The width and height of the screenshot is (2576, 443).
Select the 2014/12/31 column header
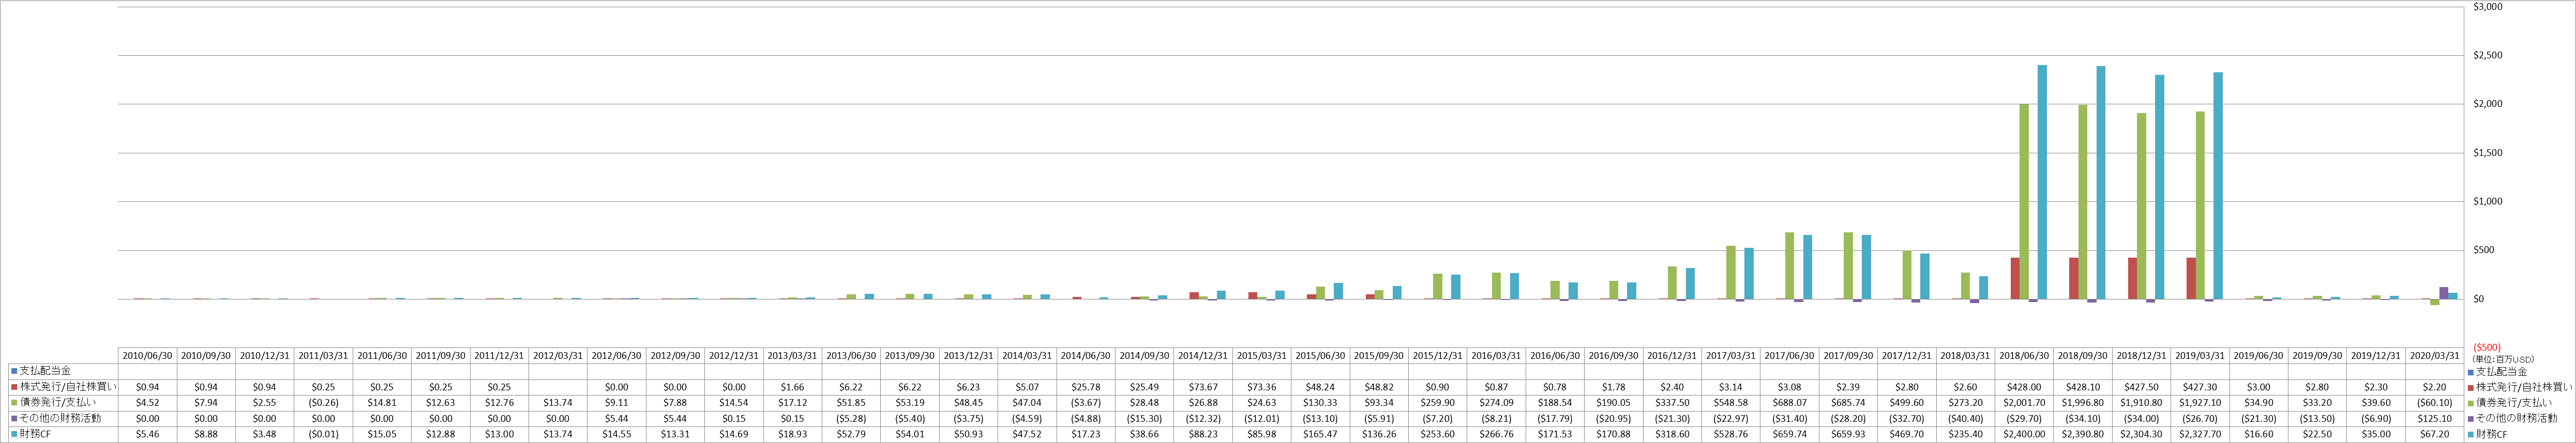pyautogui.click(x=1204, y=355)
